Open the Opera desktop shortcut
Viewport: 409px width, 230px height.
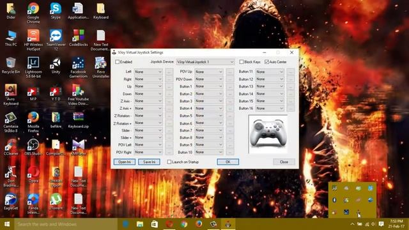tap(33, 174)
